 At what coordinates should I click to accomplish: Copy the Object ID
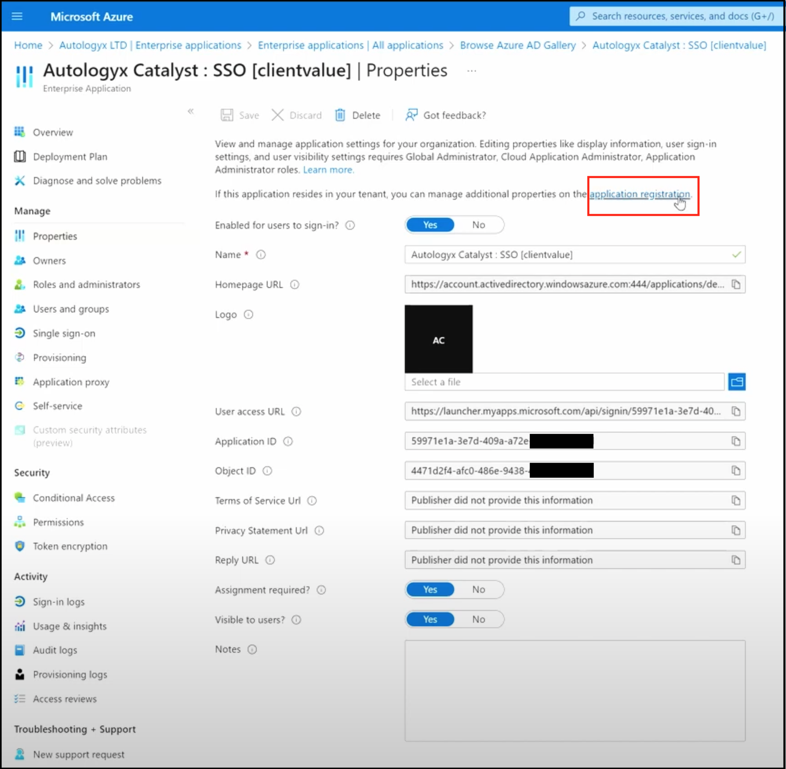tap(736, 470)
